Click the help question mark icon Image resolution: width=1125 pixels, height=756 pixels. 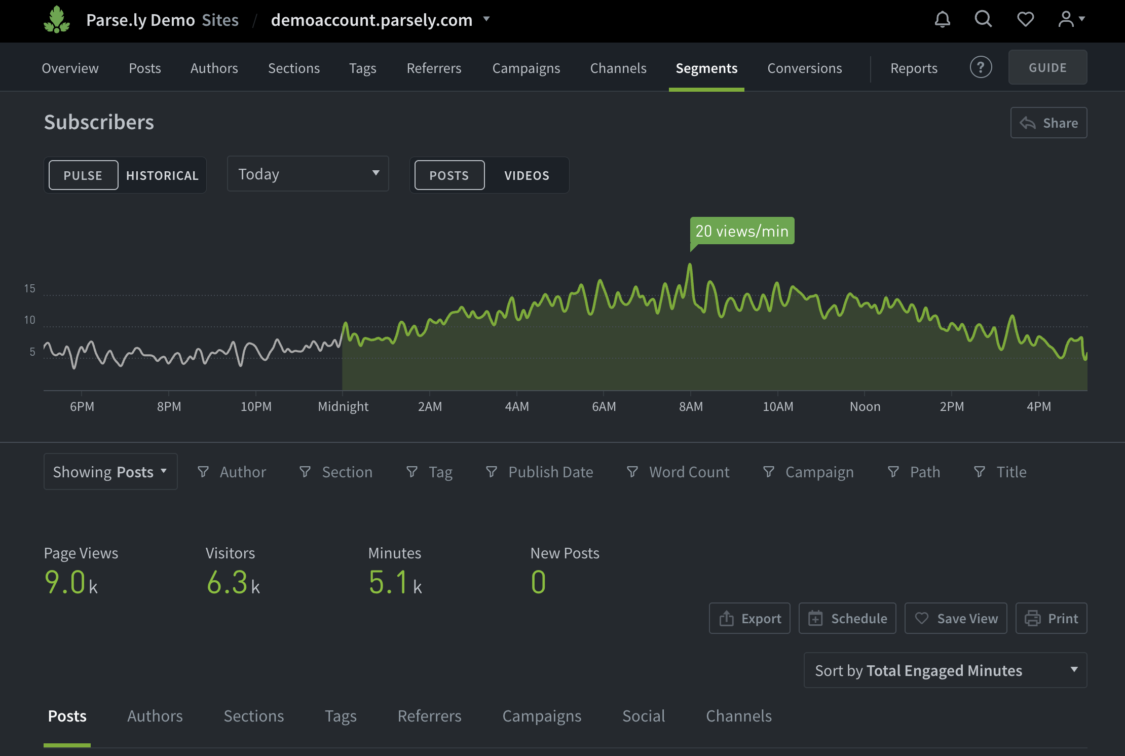click(x=981, y=67)
